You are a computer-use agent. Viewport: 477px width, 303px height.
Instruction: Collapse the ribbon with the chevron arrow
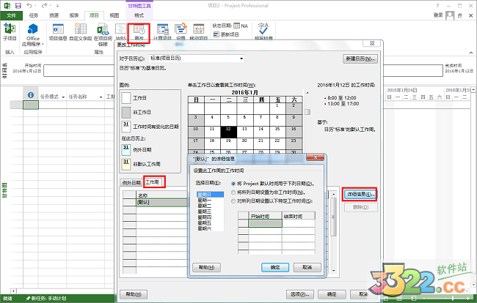(x=471, y=53)
